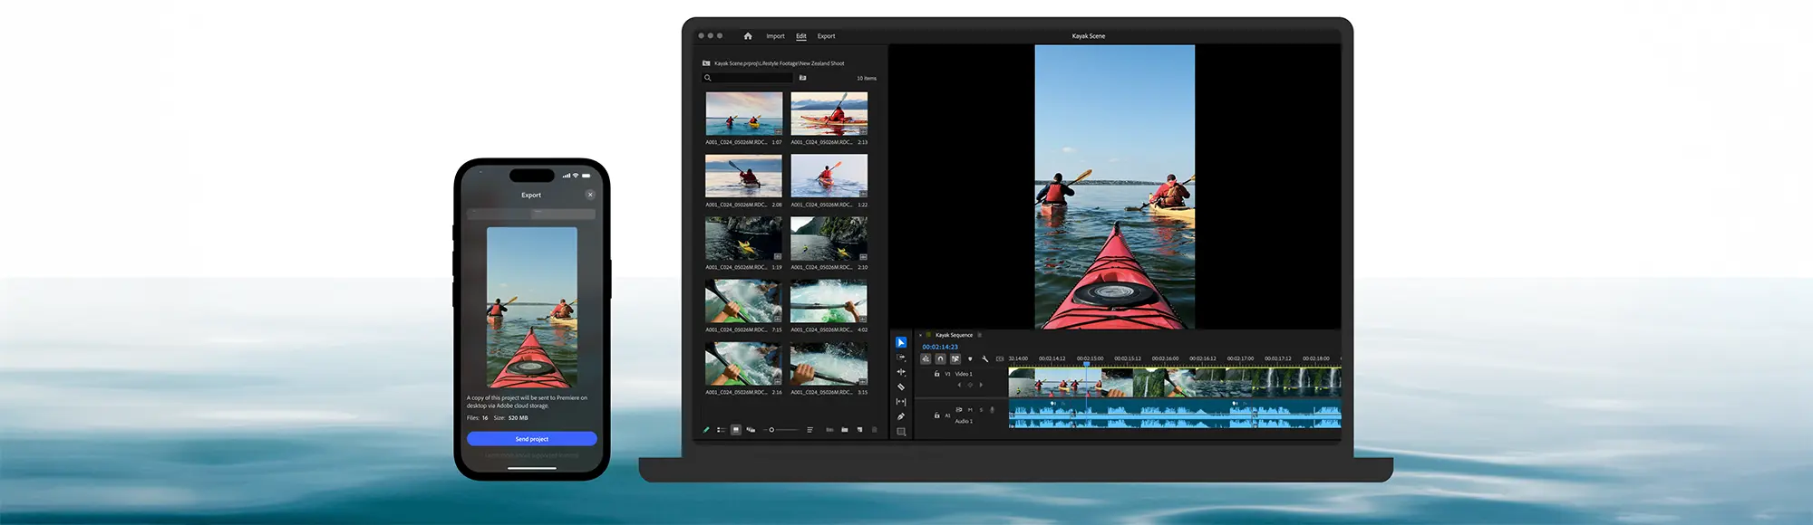Open the sort icons menu
This screenshot has width=1813, height=525.
(x=810, y=430)
